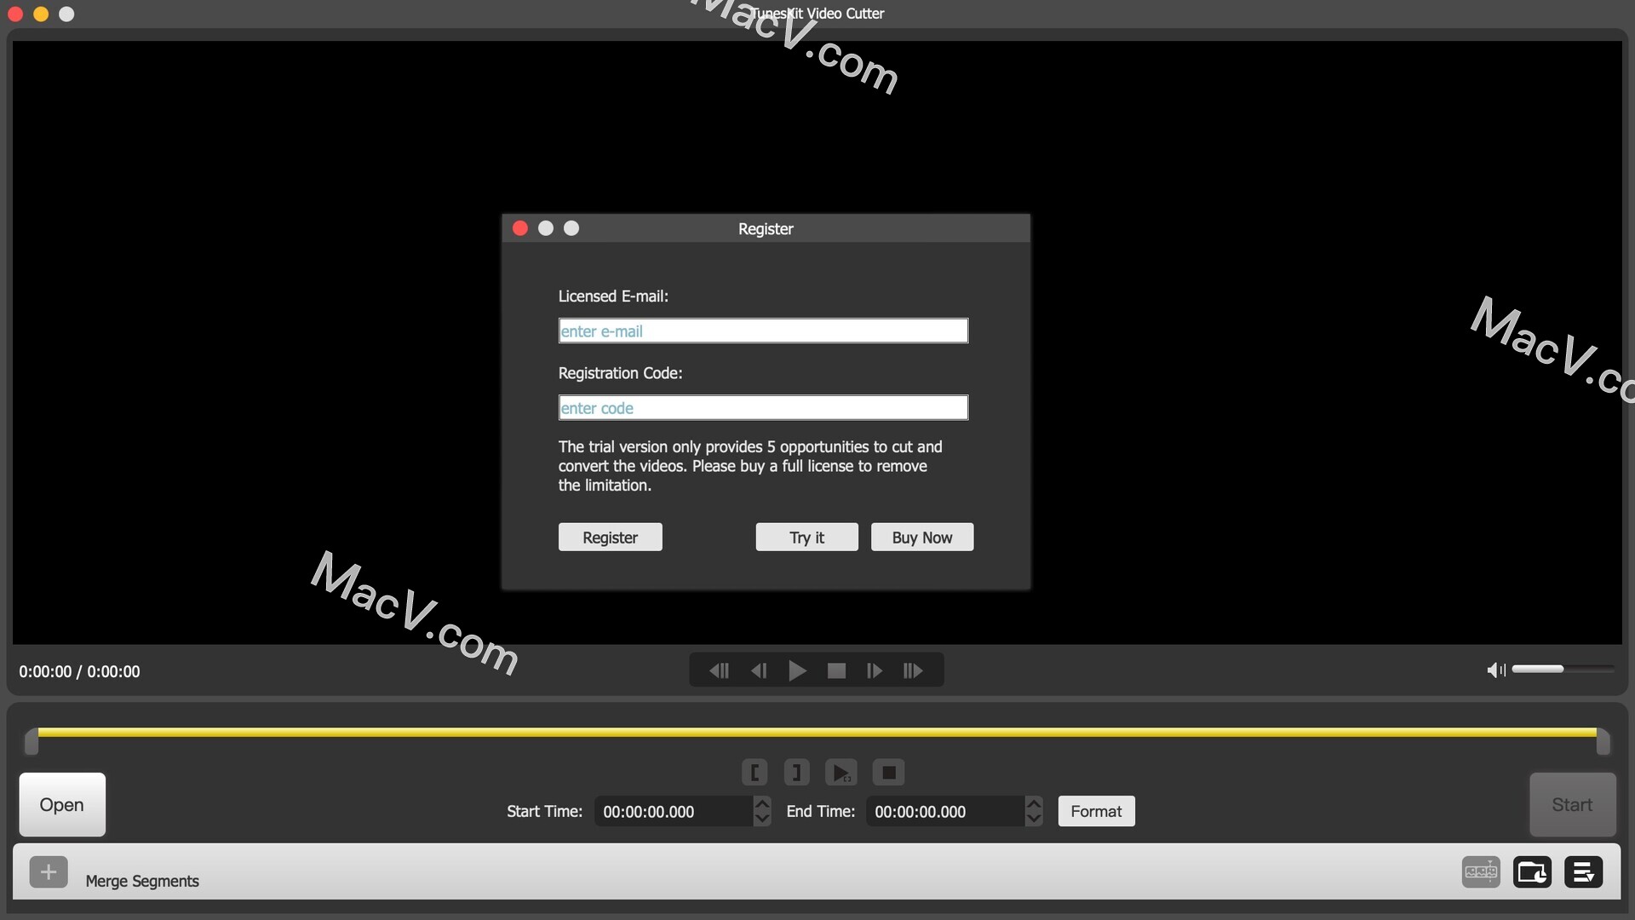Click the yellow timeline bar
The width and height of the screenshot is (1635, 920).
tap(817, 732)
